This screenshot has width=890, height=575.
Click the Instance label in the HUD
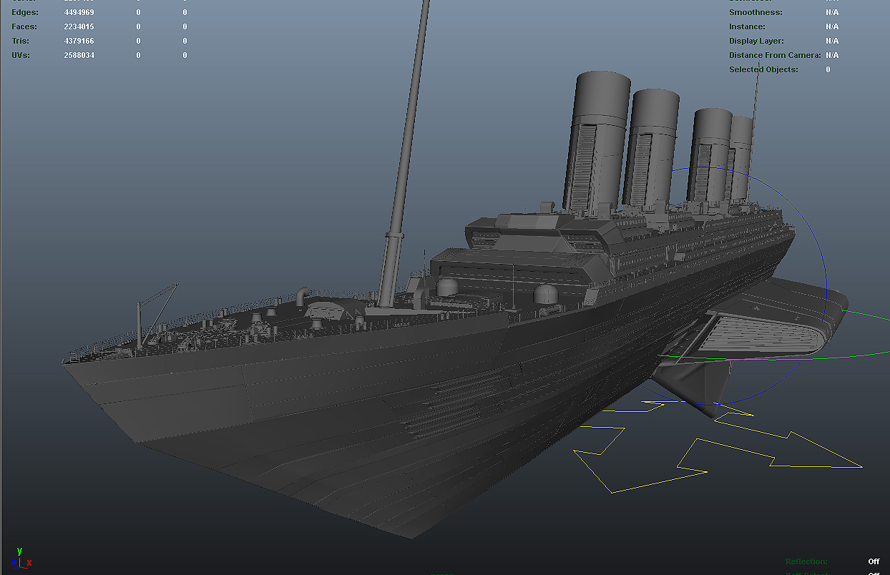[x=747, y=26]
